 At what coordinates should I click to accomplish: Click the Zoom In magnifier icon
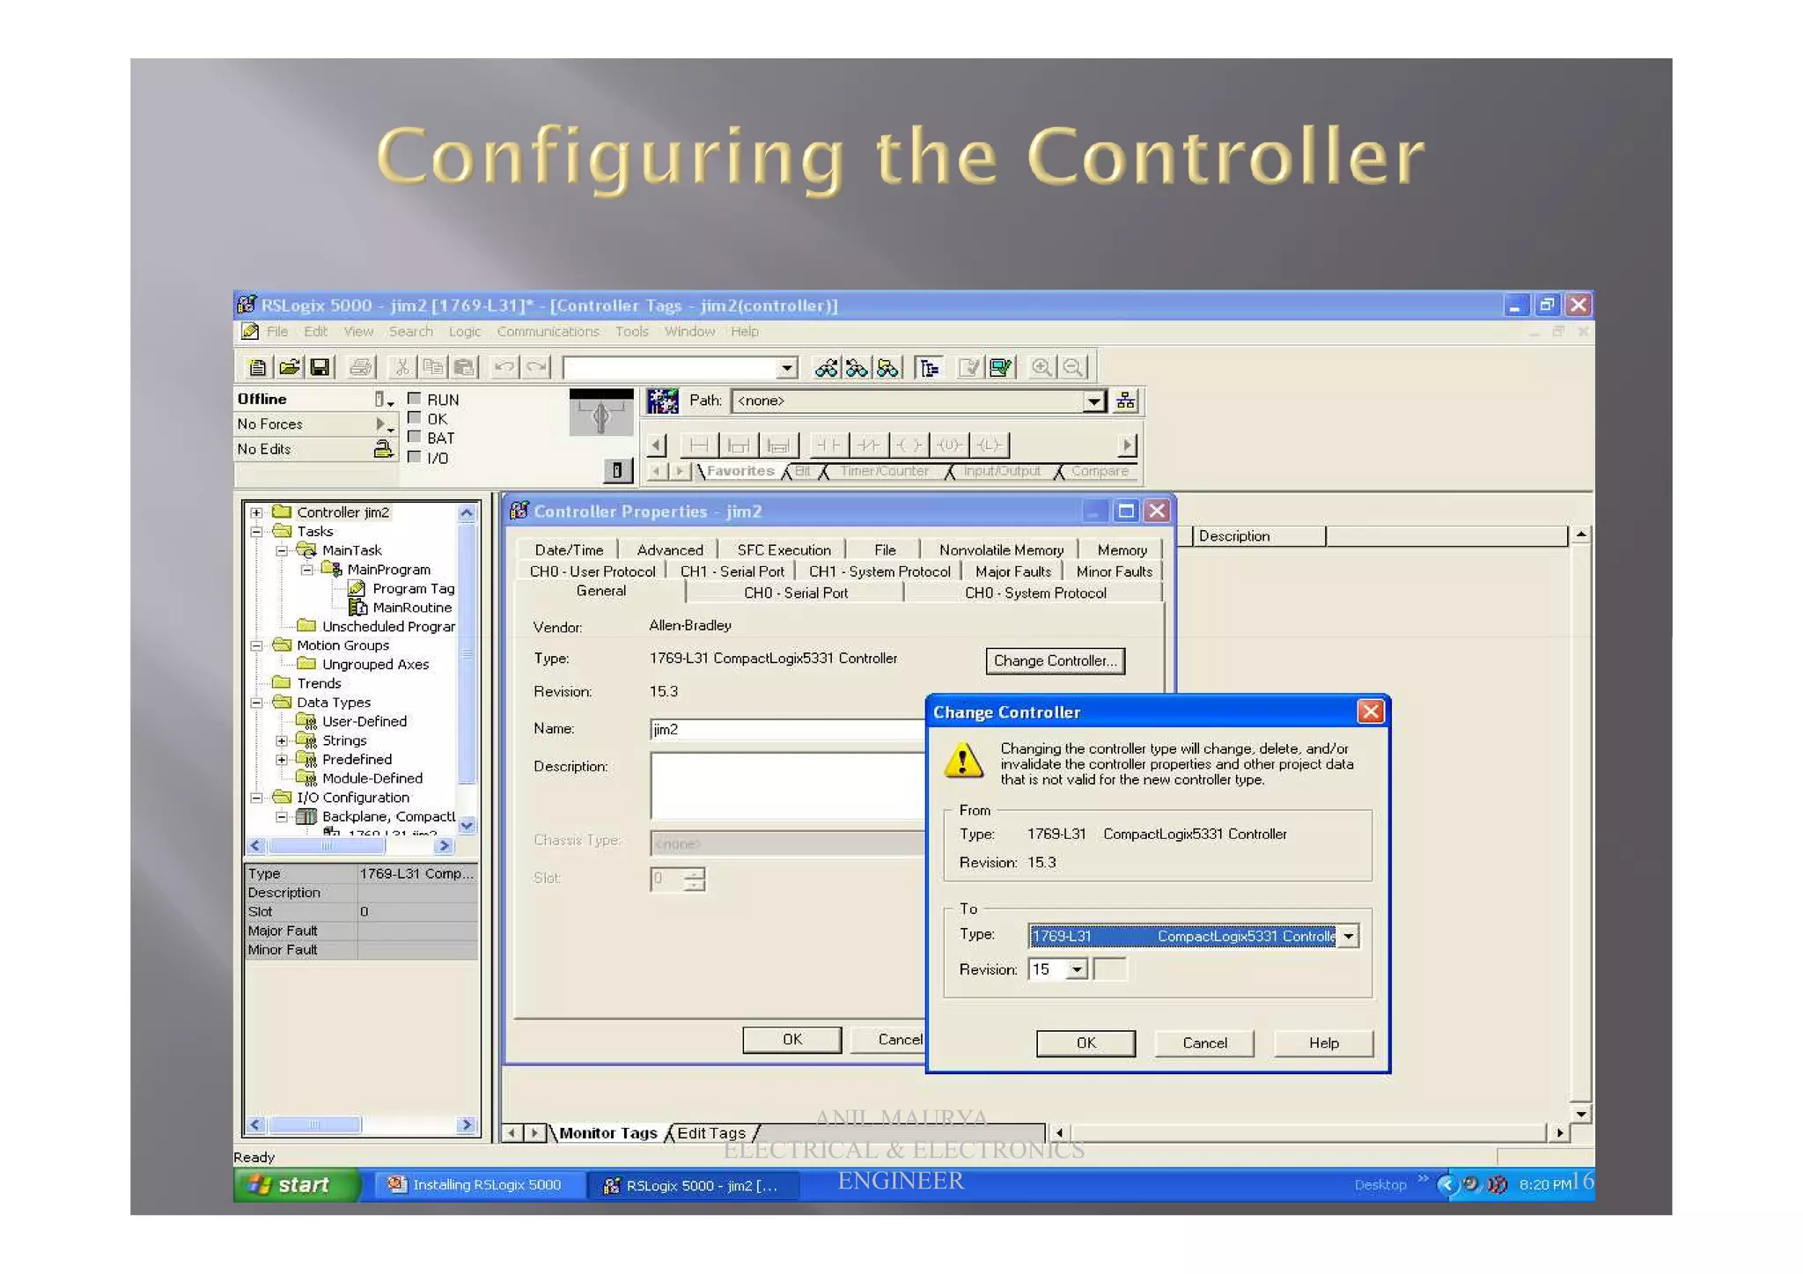click(x=1041, y=367)
